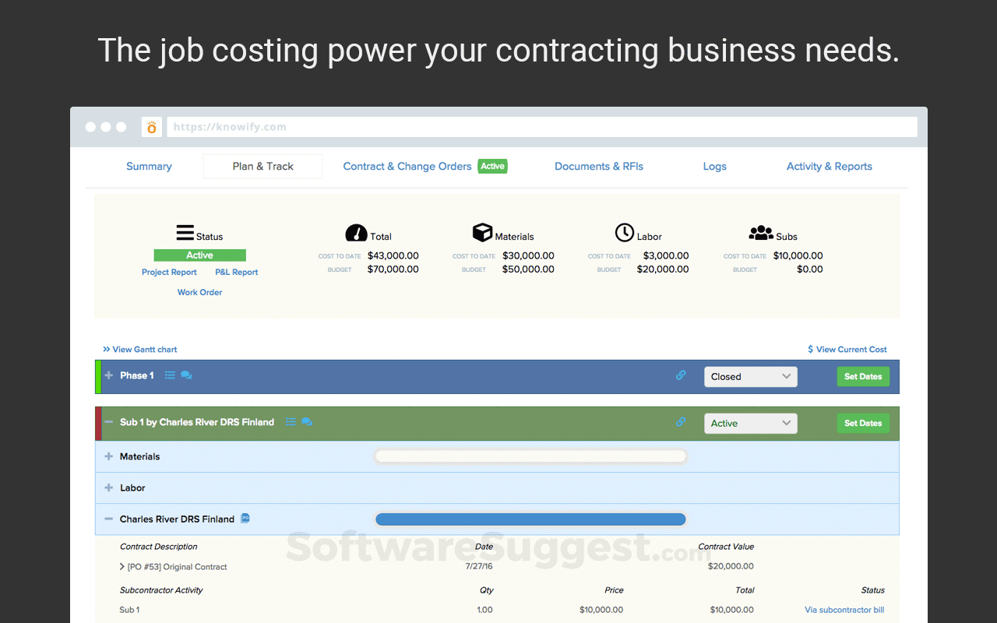Image resolution: width=997 pixels, height=623 pixels.
Task: Switch to the Documents & RFIs tab
Action: point(598,166)
